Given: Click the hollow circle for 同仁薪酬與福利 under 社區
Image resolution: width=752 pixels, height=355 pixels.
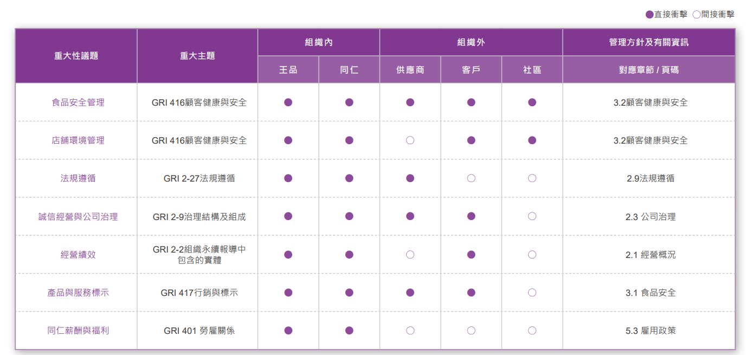Looking at the screenshot, I should [532, 331].
